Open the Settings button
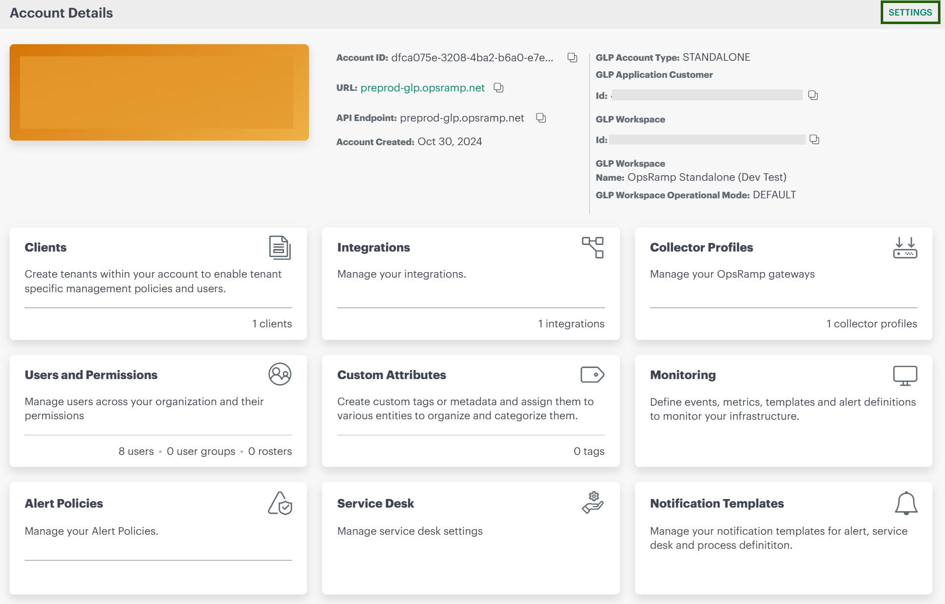Viewport: 945px width, 604px height. [x=910, y=13]
